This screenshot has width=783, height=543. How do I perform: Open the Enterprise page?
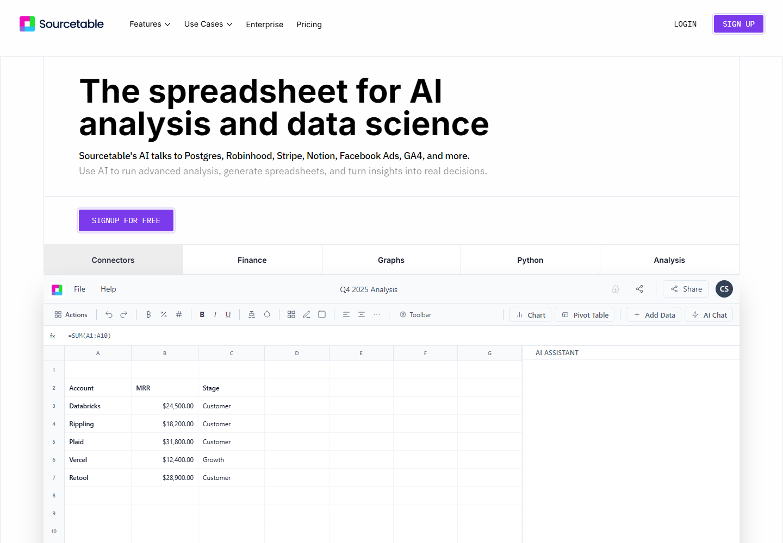(265, 24)
